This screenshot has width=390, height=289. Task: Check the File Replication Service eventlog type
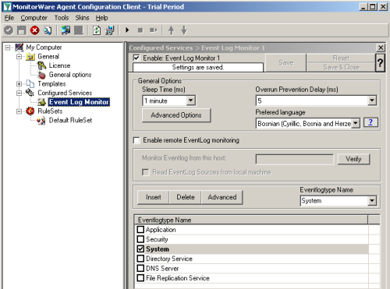tap(140, 278)
